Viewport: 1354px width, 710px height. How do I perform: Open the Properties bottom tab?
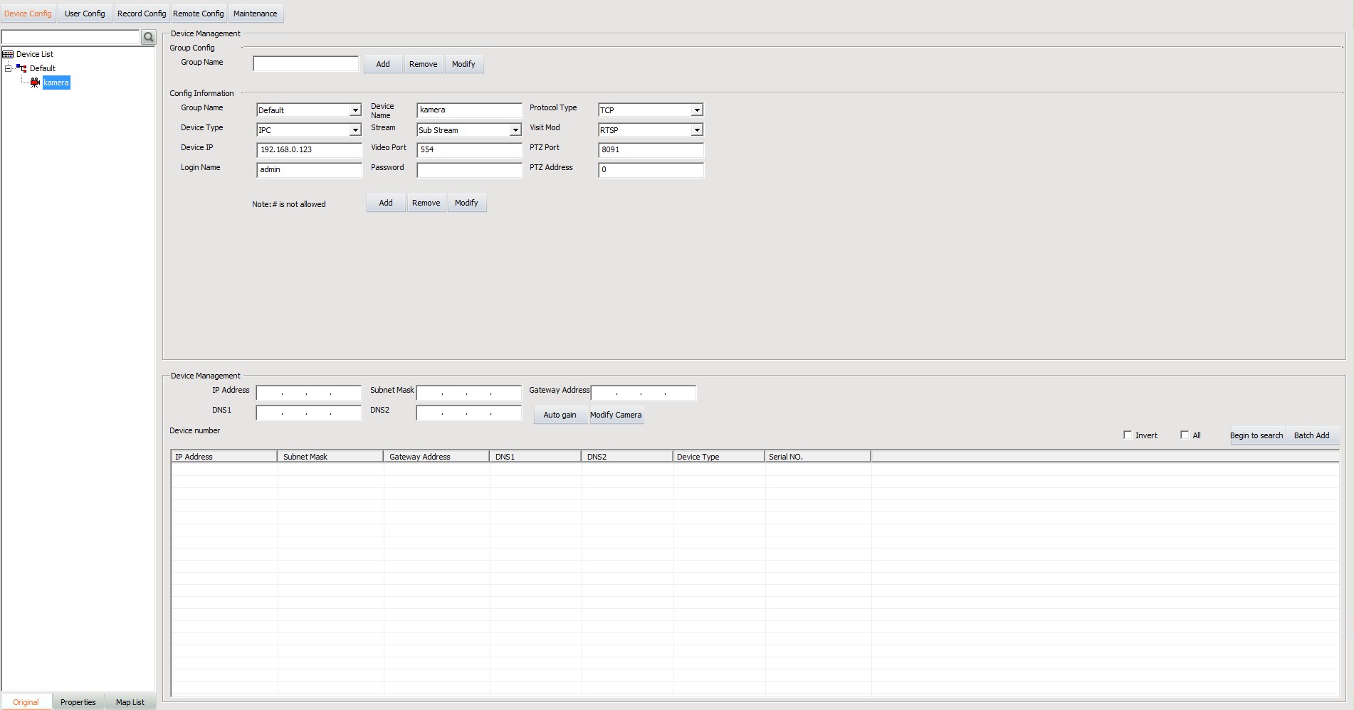(78, 702)
